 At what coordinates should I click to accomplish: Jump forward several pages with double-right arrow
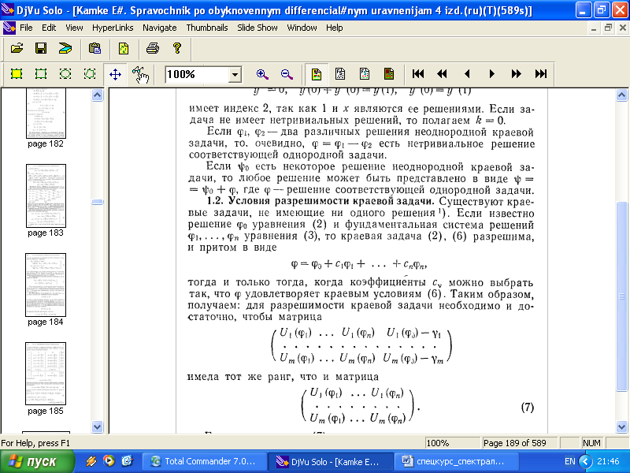click(x=517, y=74)
